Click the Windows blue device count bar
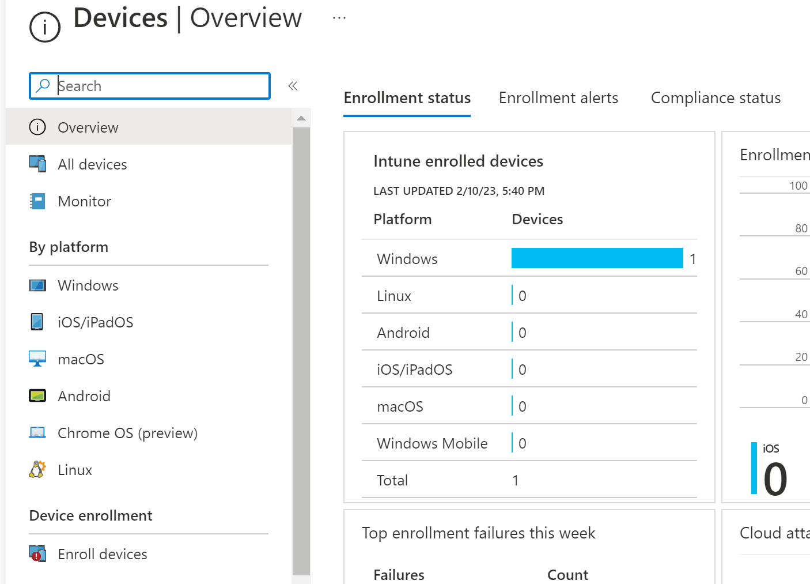Viewport: 810px width, 584px height. [597, 258]
